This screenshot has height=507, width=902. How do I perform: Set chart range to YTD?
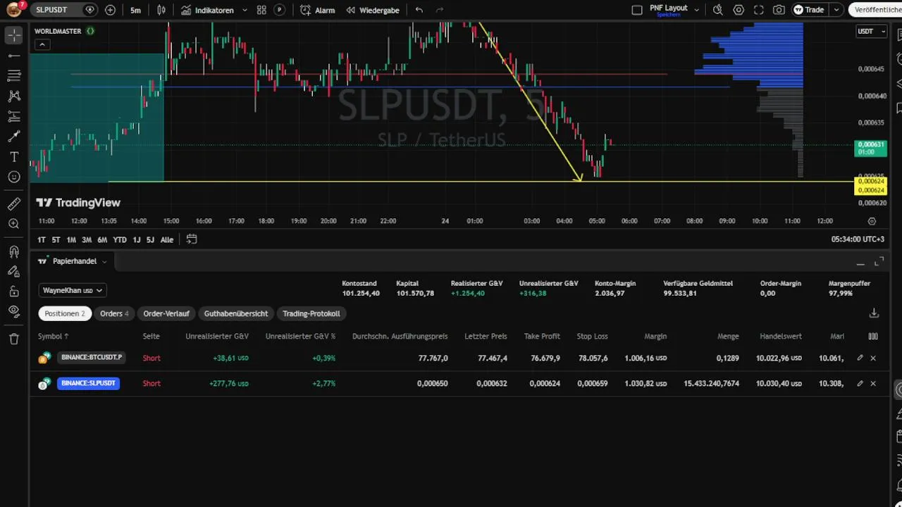tap(120, 239)
